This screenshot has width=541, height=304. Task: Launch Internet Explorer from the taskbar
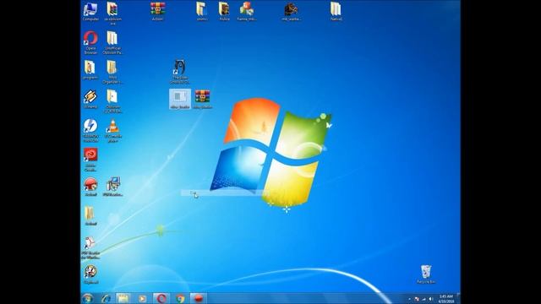106,298
